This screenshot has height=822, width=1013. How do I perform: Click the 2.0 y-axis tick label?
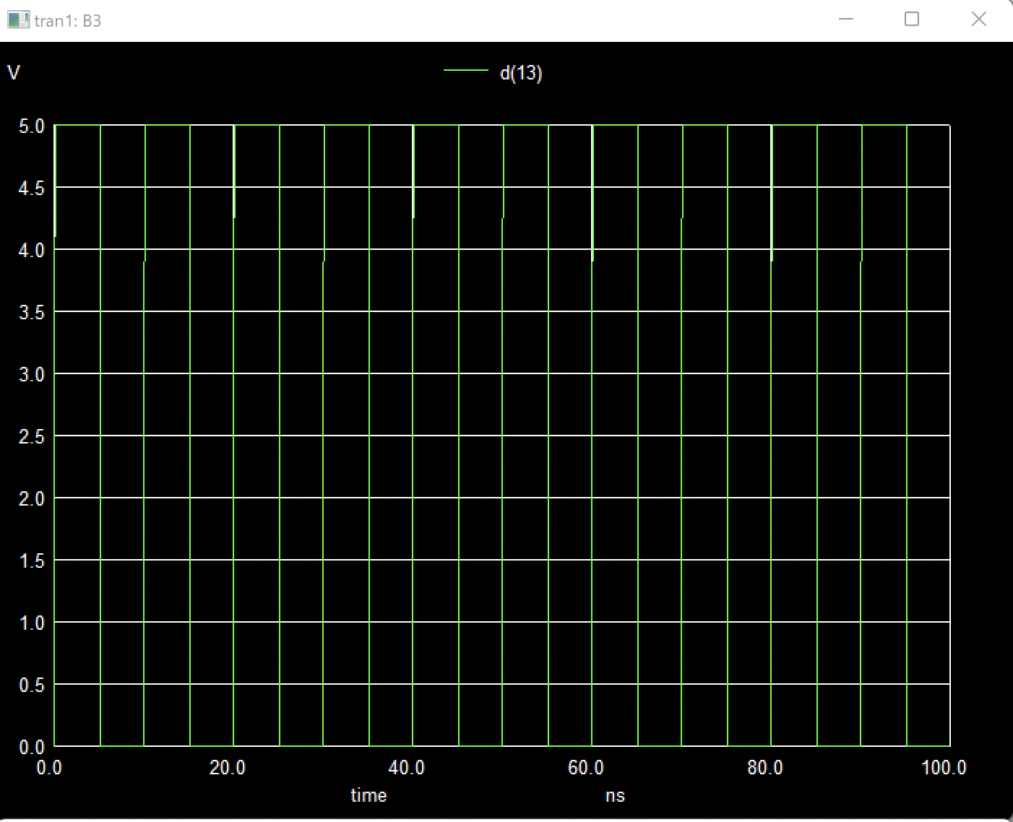32,499
